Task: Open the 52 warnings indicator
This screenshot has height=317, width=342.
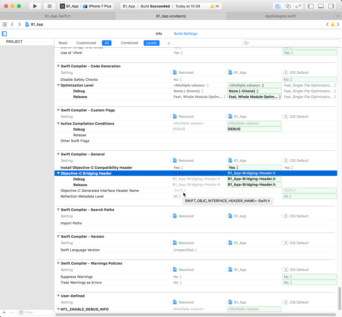Action: (x=215, y=6)
